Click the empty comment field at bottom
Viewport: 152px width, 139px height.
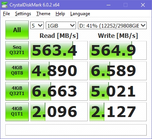pyautogui.click(x=76, y=130)
